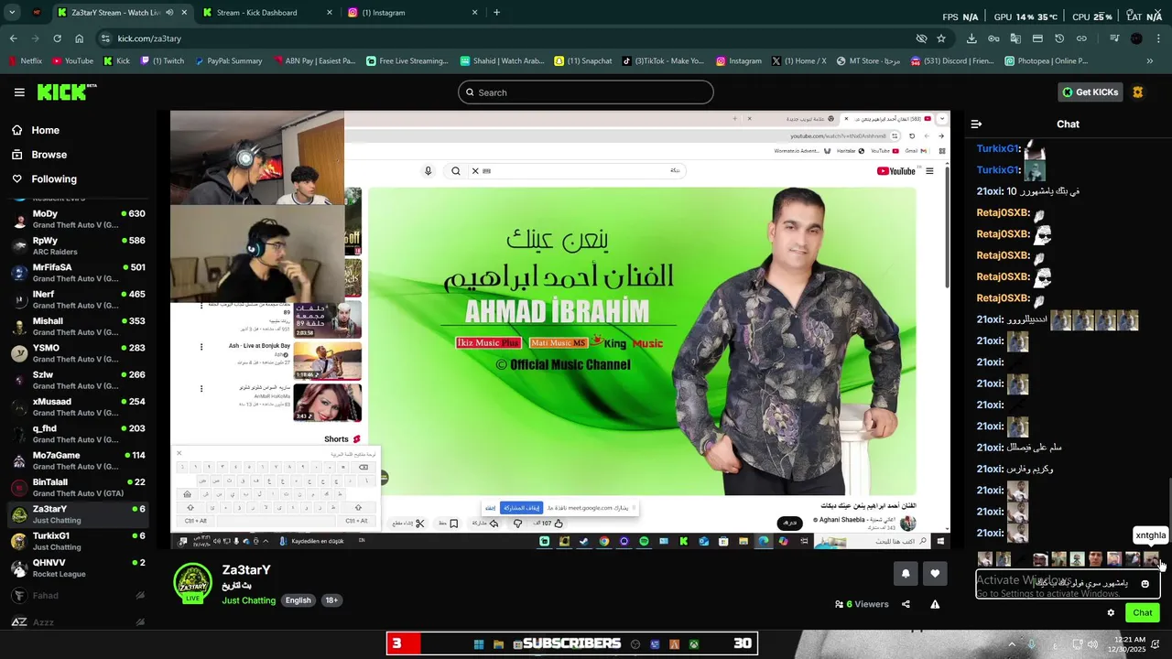Open the Kick hamburger sidebar menu
1172x659 pixels.
[19, 92]
